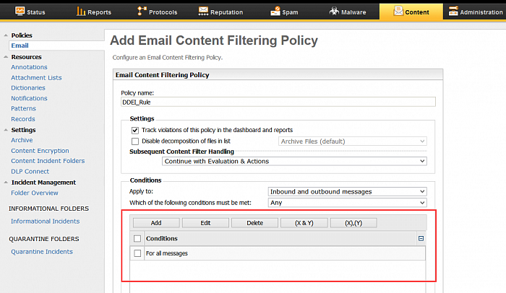Screen dimensions: 506x293
Task: Click the Administration icon
Action: [453, 12]
